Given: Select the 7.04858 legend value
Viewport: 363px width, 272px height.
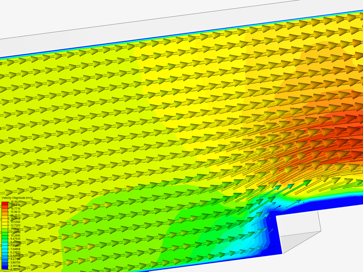Looking at the screenshot, I should [15, 249].
